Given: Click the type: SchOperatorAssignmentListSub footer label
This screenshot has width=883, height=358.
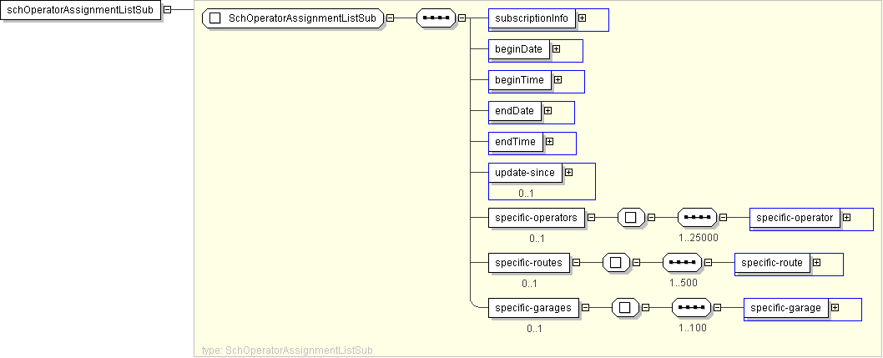Looking at the screenshot, I should [x=287, y=350].
